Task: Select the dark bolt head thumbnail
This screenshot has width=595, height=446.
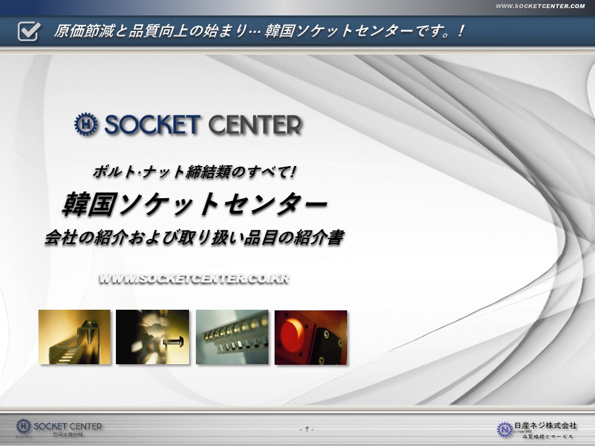Action: (x=152, y=337)
